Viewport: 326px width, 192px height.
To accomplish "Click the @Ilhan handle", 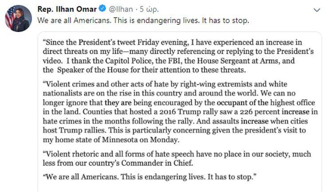I will (x=120, y=9).
